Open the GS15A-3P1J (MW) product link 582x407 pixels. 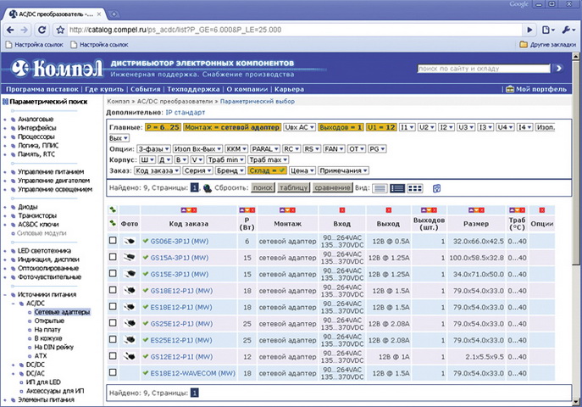coord(180,258)
